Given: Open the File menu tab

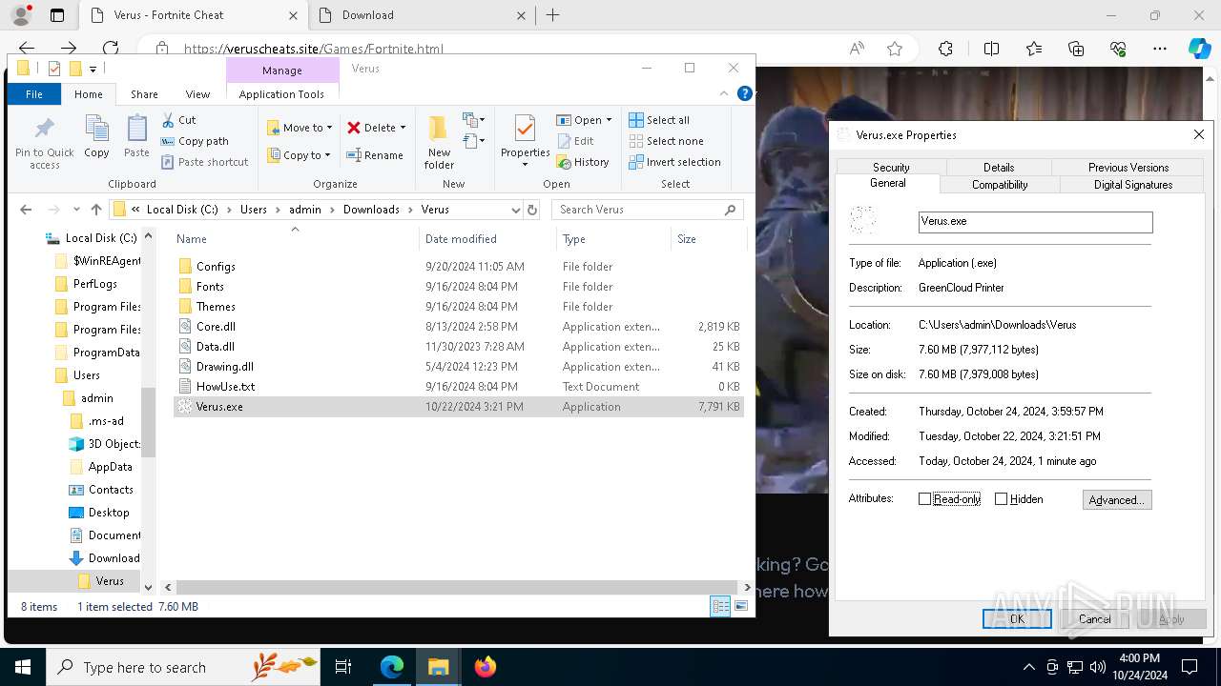Looking at the screenshot, I should [x=34, y=94].
